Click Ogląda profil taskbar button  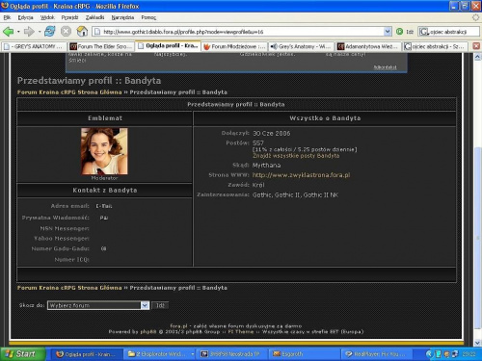pos(87,354)
